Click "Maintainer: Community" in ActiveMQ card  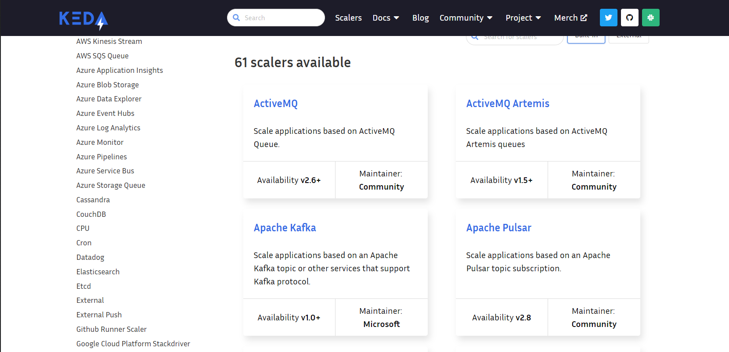pyautogui.click(x=381, y=180)
